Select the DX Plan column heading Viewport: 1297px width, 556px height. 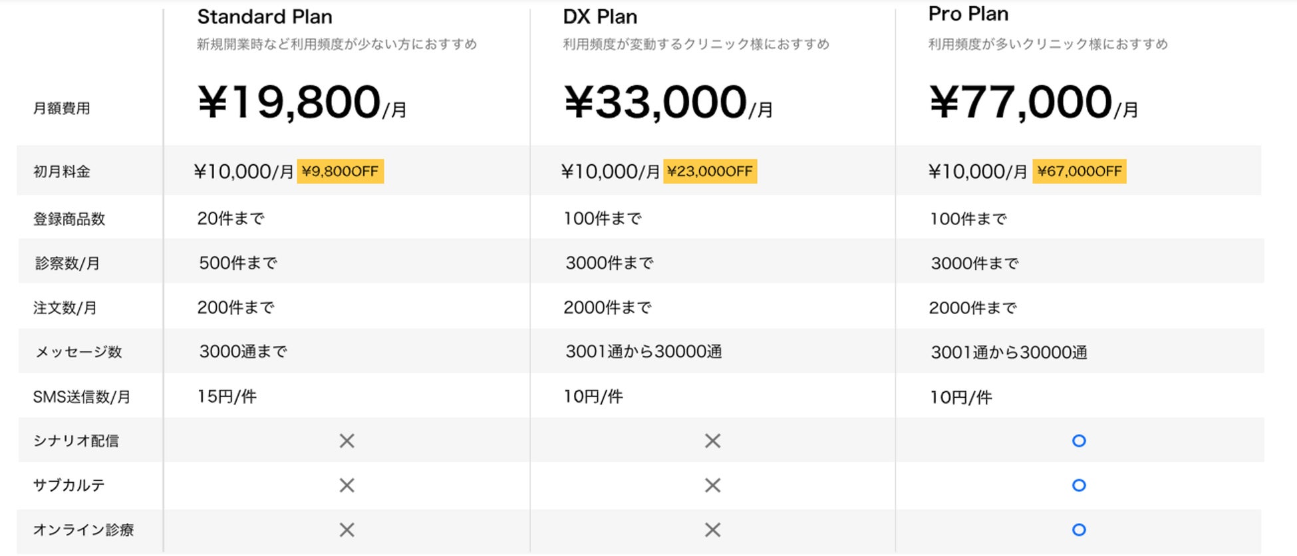(x=600, y=17)
